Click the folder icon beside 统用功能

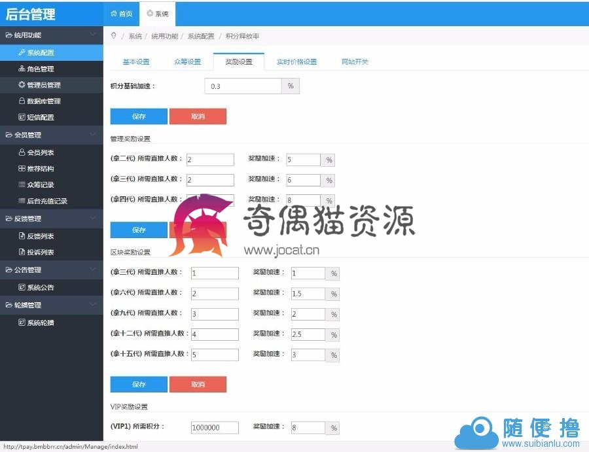(x=9, y=35)
